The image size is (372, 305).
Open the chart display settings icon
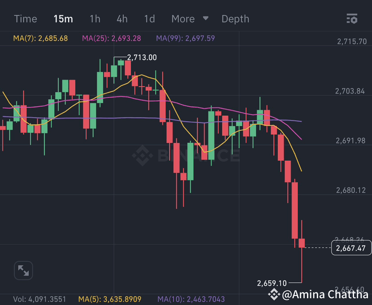point(352,19)
